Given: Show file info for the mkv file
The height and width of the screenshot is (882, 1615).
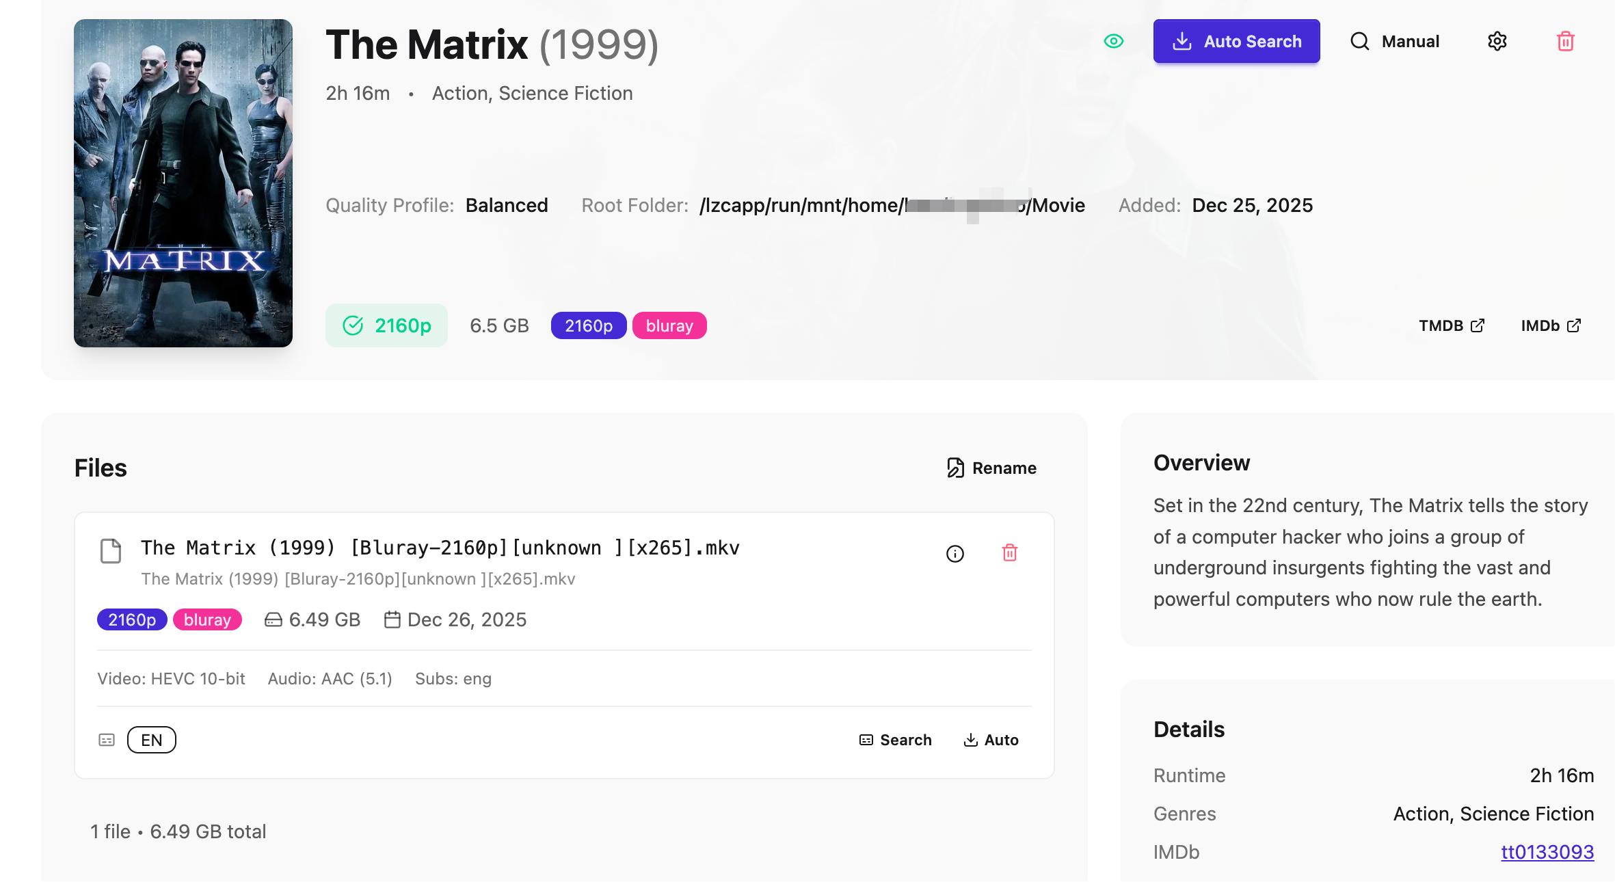Looking at the screenshot, I should pyautogui.click(x=955, y=553).
